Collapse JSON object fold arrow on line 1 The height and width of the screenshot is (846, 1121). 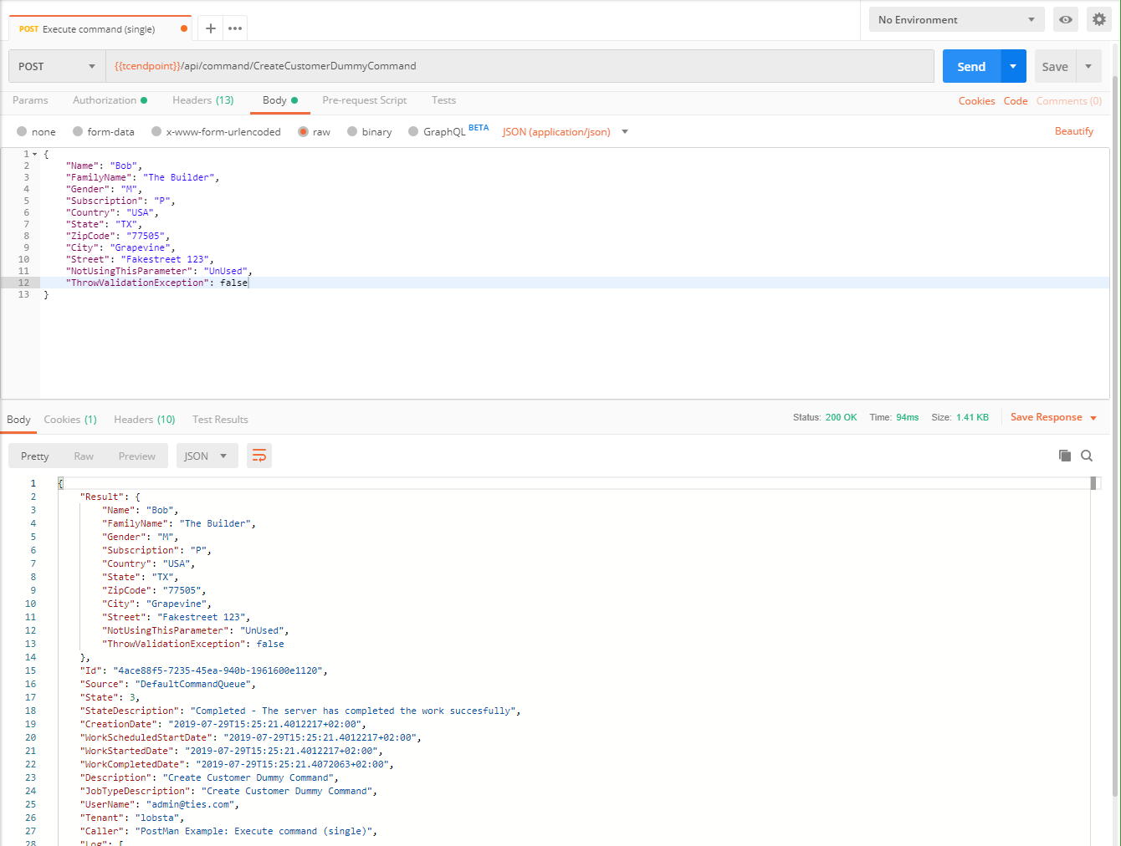click(x=34, y=155)
